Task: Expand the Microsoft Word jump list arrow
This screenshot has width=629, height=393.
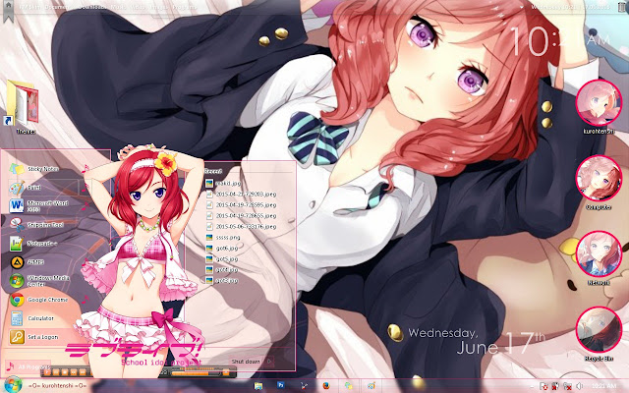Action: [x=86, y=206]
